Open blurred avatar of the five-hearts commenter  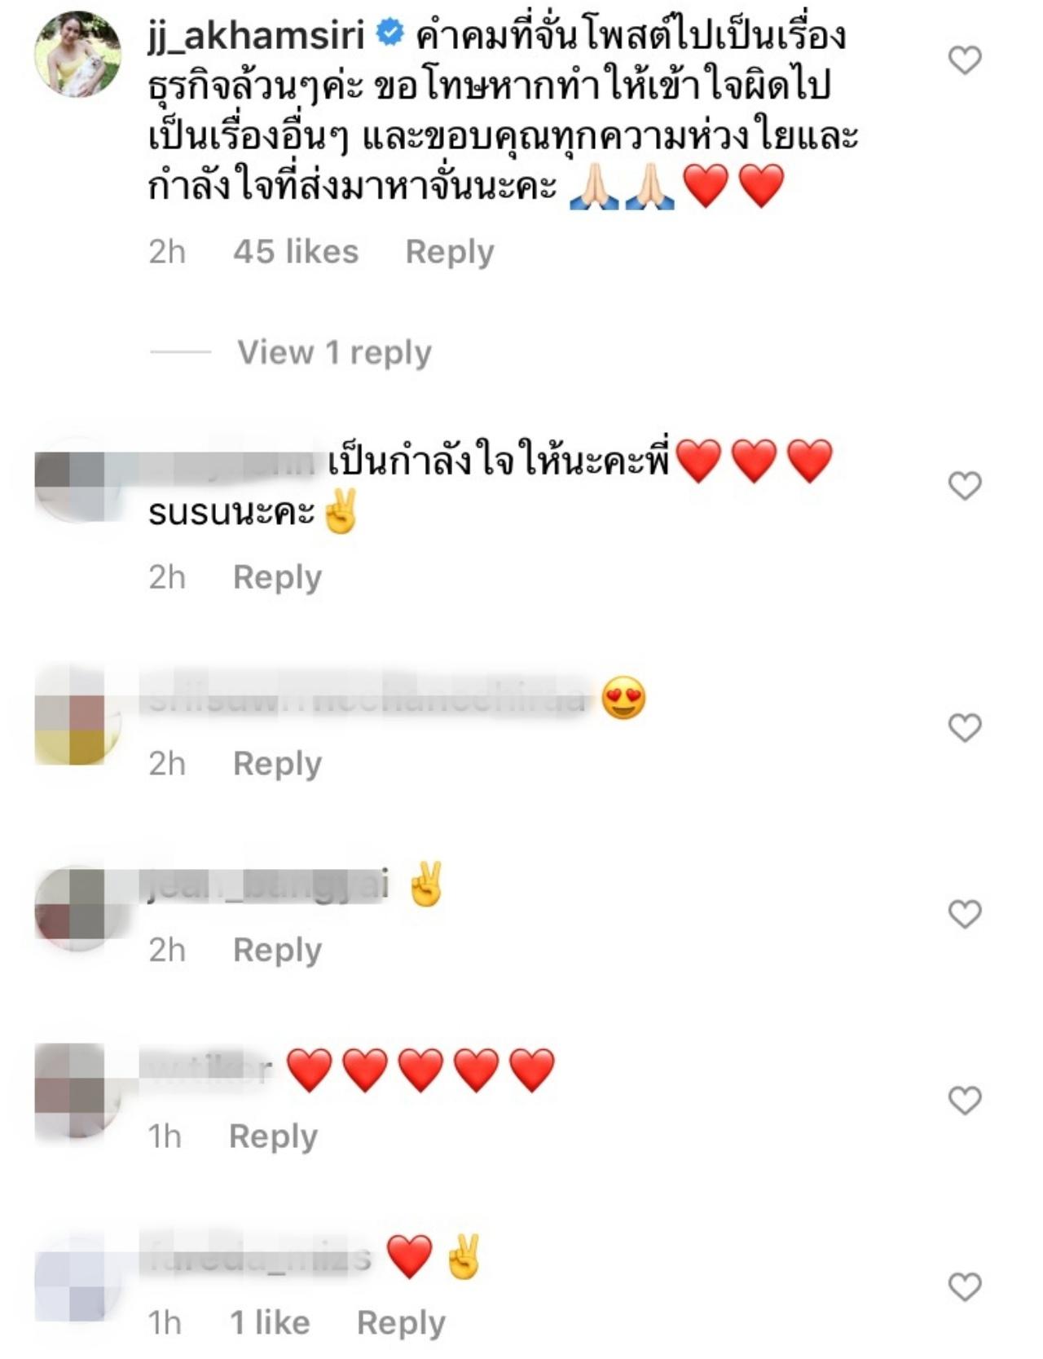pos(77,1091)
